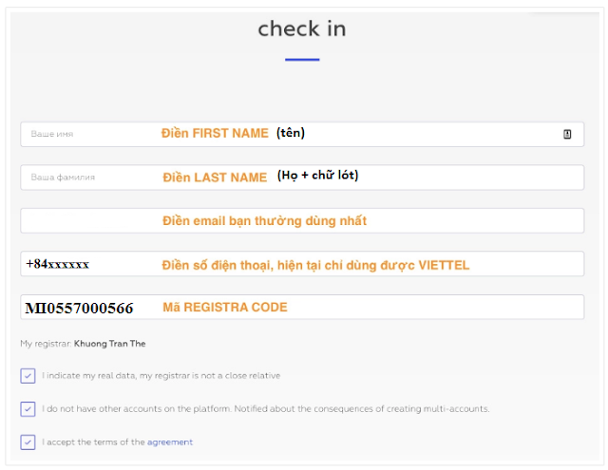The width and height of the screenshot is (608, 470).
Task: Focus the last name field 'Ваша фамилия'
Action: coord(302,178)
